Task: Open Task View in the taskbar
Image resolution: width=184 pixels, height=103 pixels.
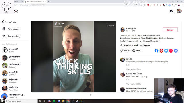Action: point(44,101)
